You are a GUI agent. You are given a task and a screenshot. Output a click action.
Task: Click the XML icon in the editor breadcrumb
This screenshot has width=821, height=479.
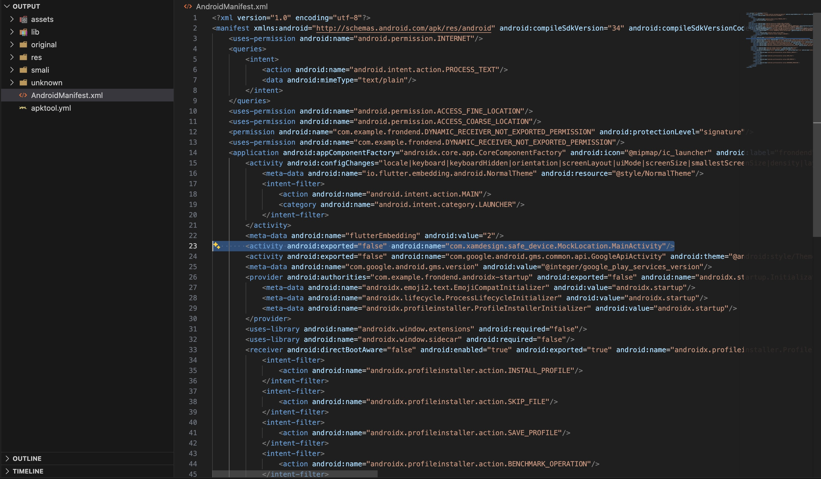coord(188,7)
